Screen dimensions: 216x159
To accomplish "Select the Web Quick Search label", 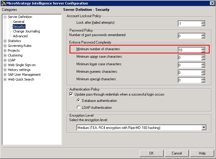I will click(x=21, y=79).
